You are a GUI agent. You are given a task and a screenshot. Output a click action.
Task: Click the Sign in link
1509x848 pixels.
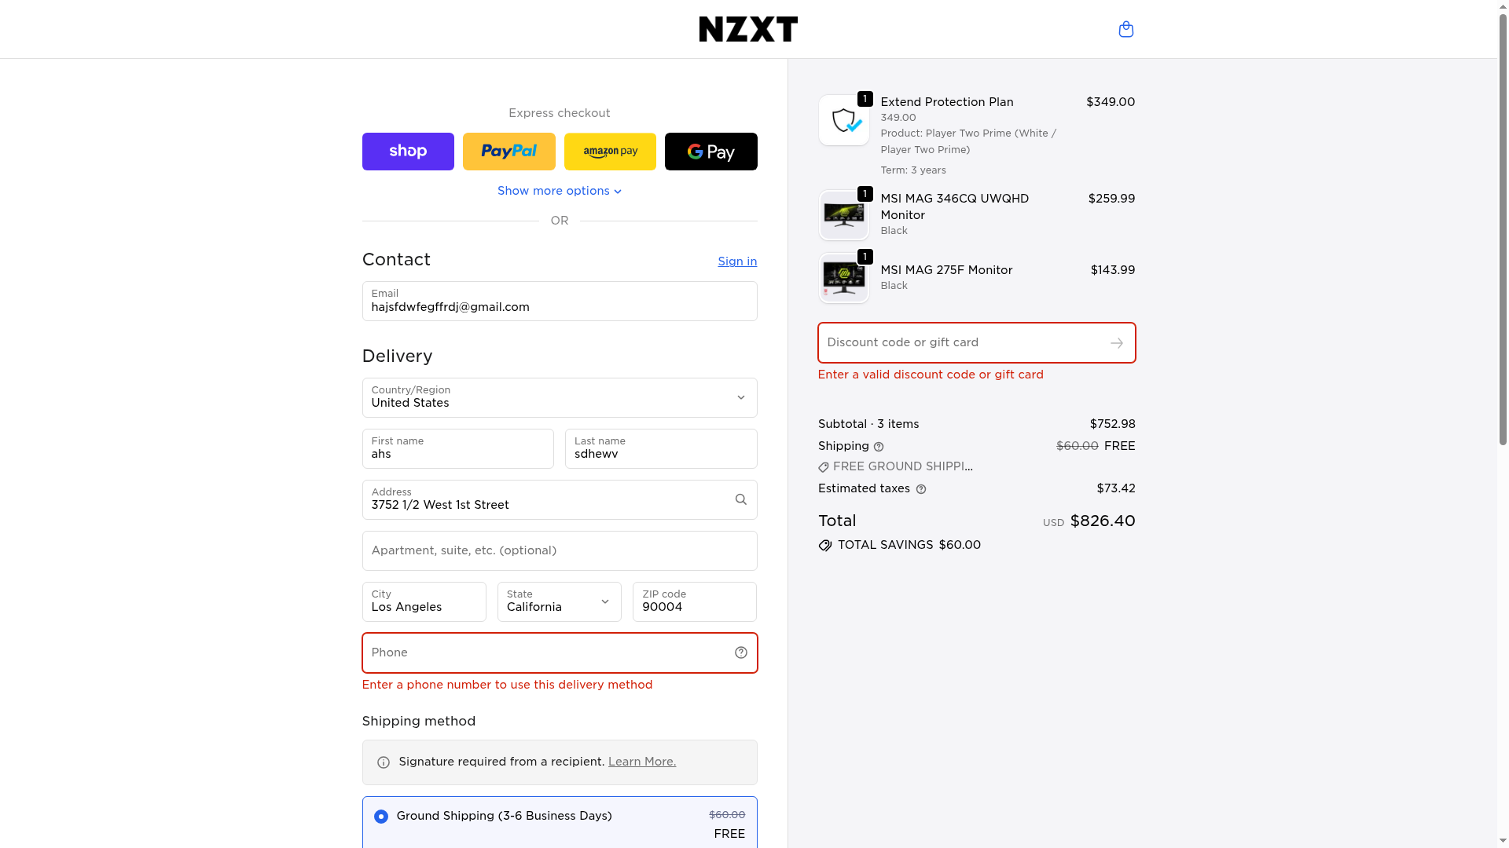click(736, 261)
